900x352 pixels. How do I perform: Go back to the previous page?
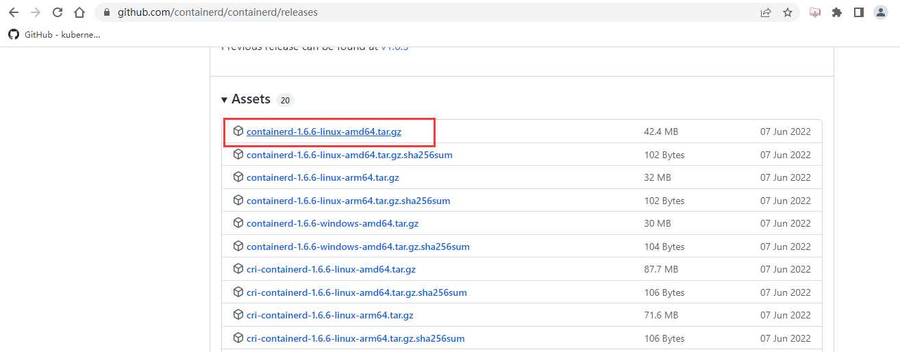coord(13,12)
